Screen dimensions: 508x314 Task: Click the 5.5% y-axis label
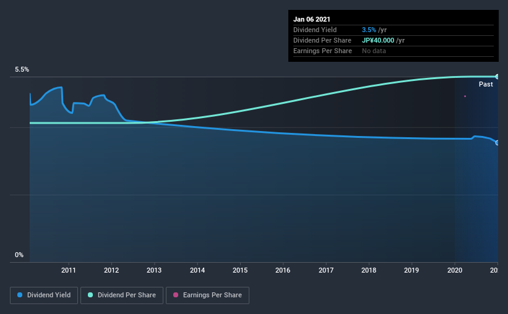tap(22, 70)
